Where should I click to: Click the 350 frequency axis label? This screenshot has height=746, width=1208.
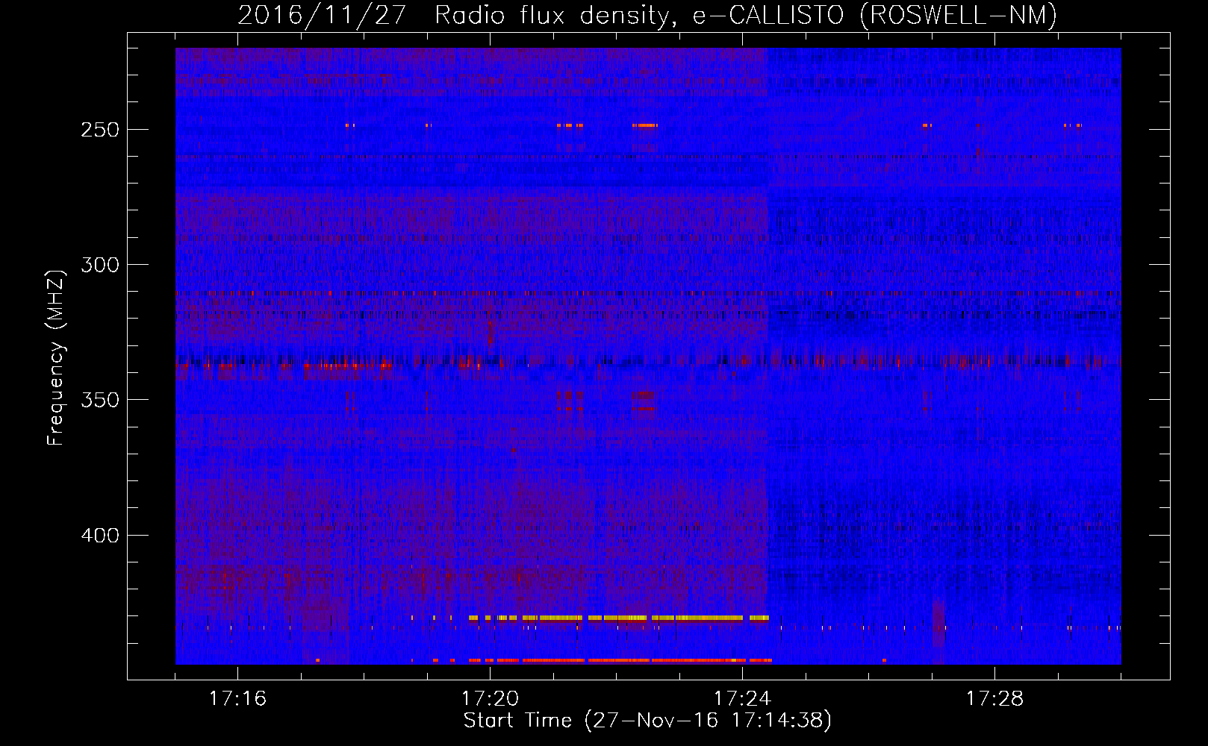(x=100, y=400)
